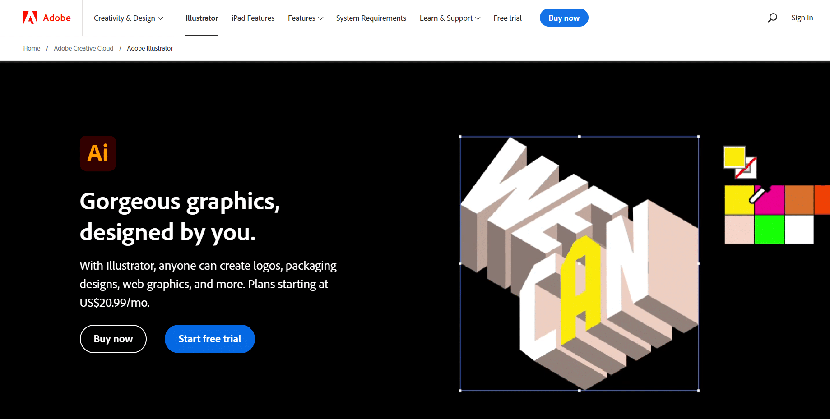Open the search with the magnifier icon
This screenshot has width=830, height=419.
772,18
